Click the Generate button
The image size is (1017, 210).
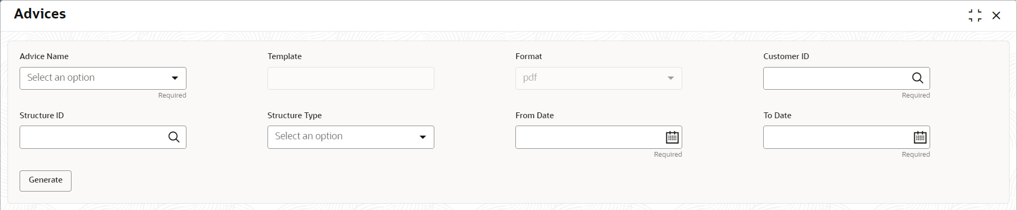click(46, 180)
